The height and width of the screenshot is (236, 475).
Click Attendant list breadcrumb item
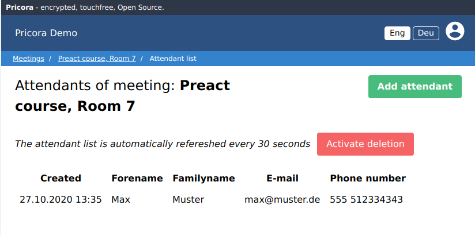173,59
